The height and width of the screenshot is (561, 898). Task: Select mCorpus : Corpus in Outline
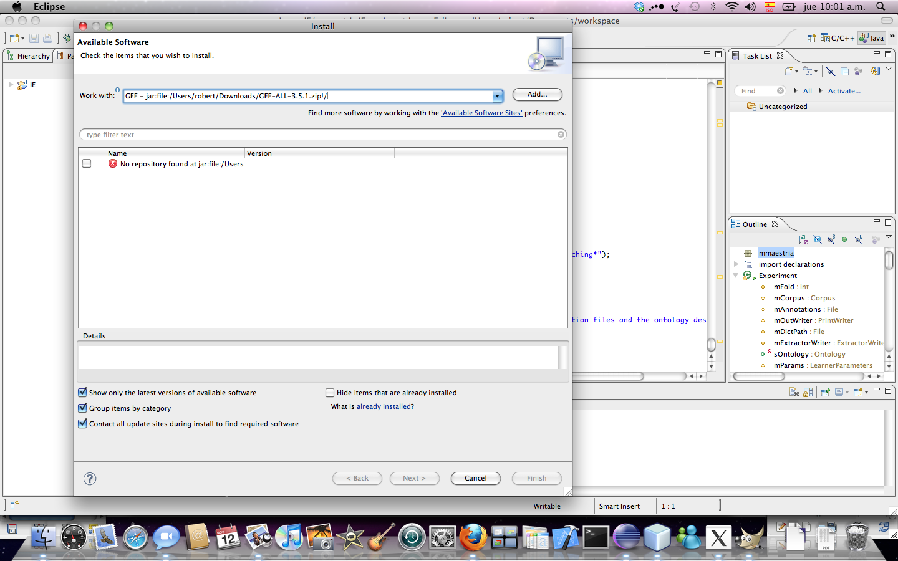[x=804, y=298]
